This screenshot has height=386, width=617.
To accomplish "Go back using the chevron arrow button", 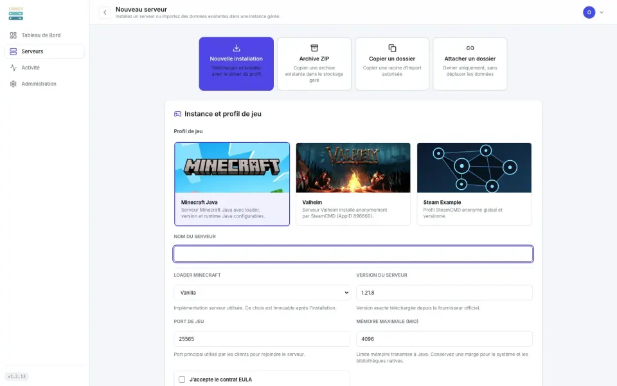I will click(x=105, y=12).
